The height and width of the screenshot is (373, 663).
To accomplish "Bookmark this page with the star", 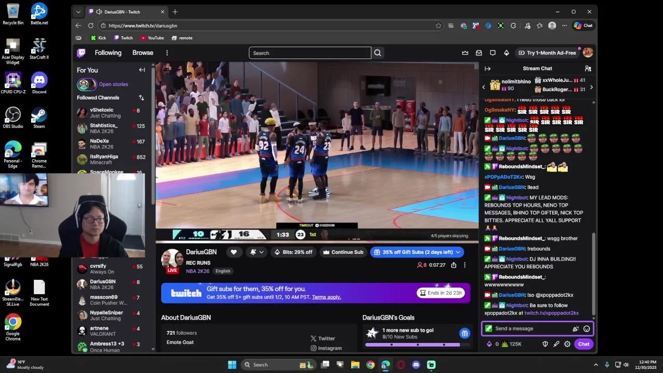I will [x=438, y=25].
